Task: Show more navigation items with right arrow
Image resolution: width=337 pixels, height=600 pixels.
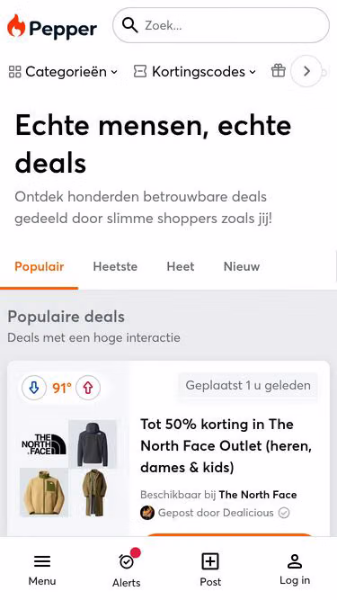Action: pos(306,71)
